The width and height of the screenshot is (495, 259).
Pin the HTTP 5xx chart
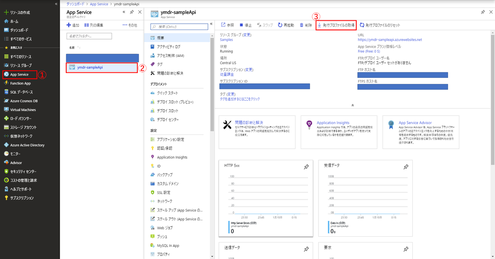coord(306,167)
